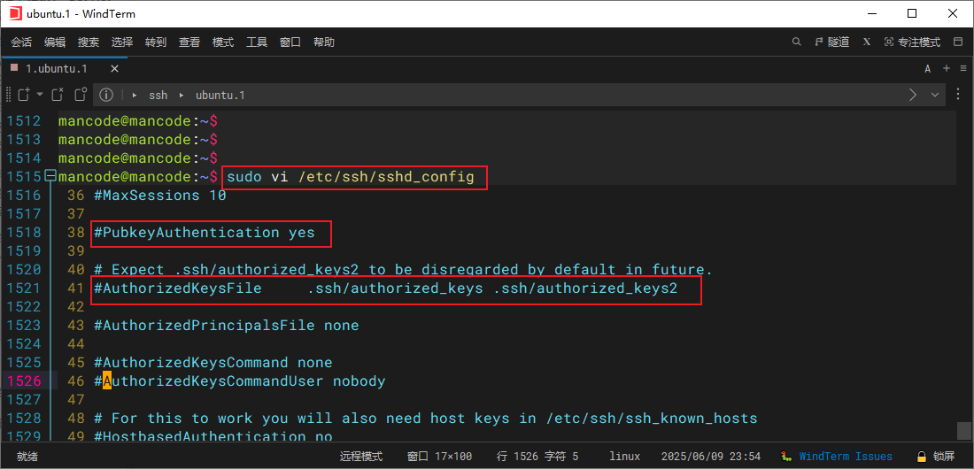This screenshot has width=974, height=469.
Task: Toggle the 锁屏 lock screen button
Action: pyautogui.click(x=935, y=457)
